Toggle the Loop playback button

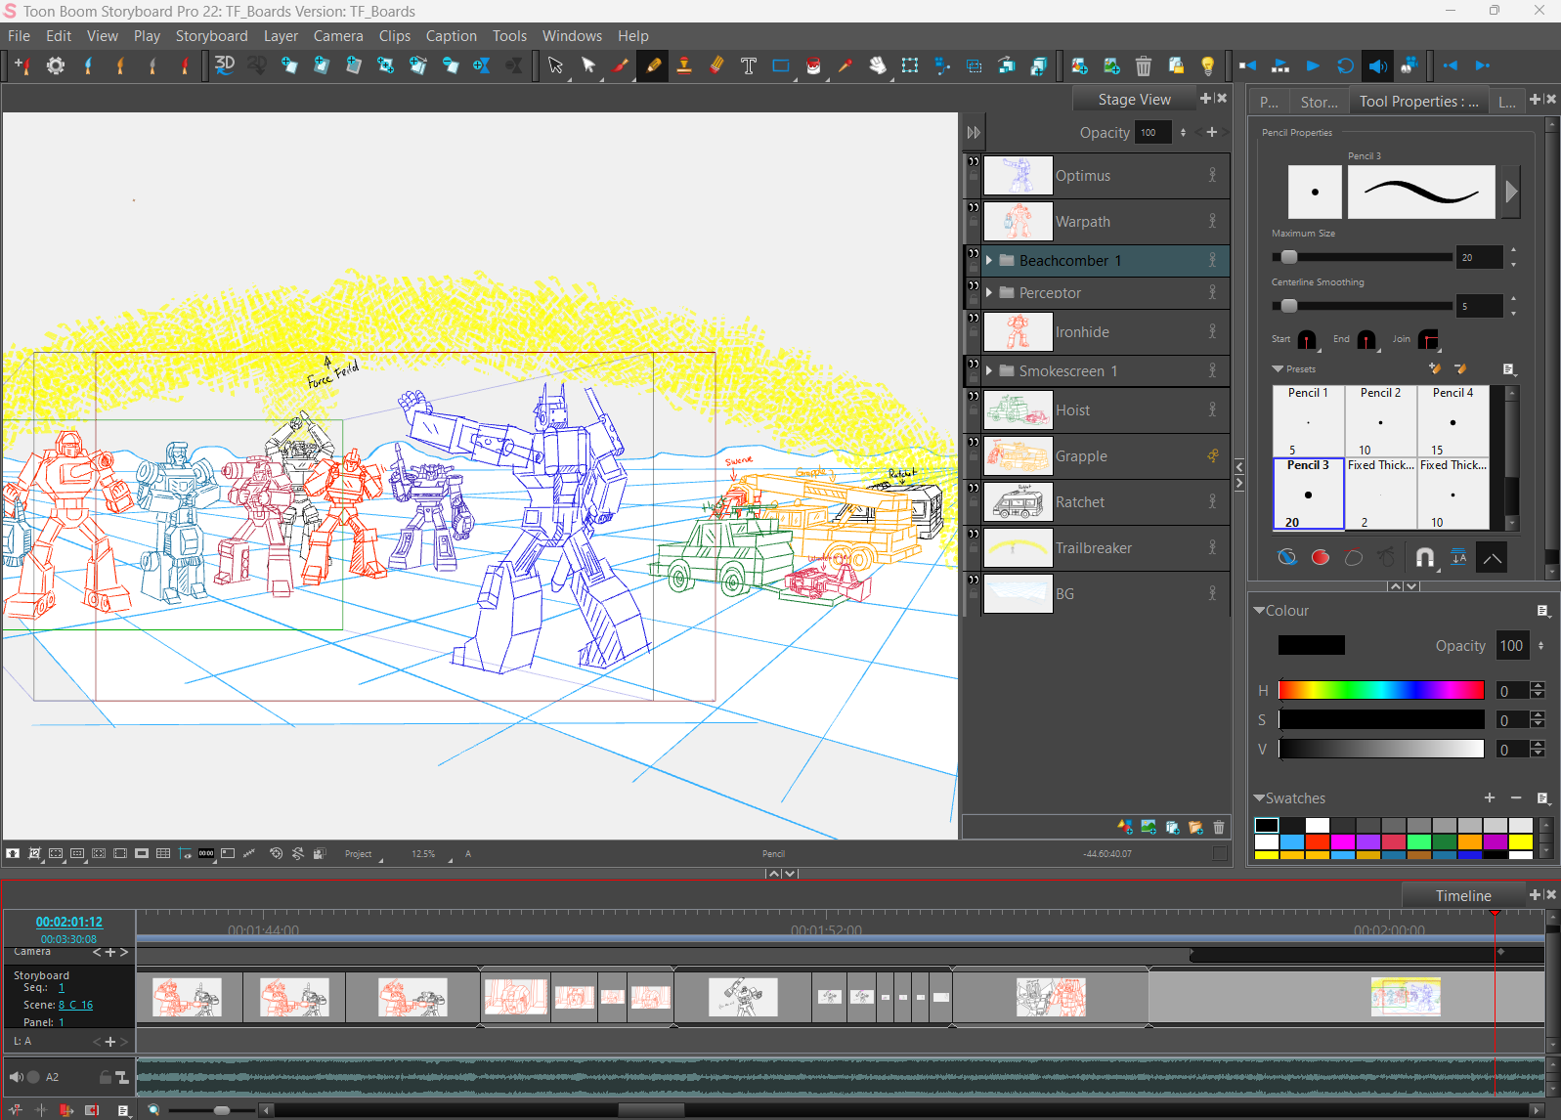click(x=1345, y=65)
